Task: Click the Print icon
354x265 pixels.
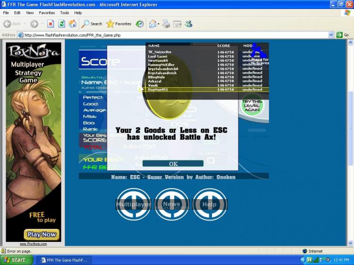Action: (166, 24)
